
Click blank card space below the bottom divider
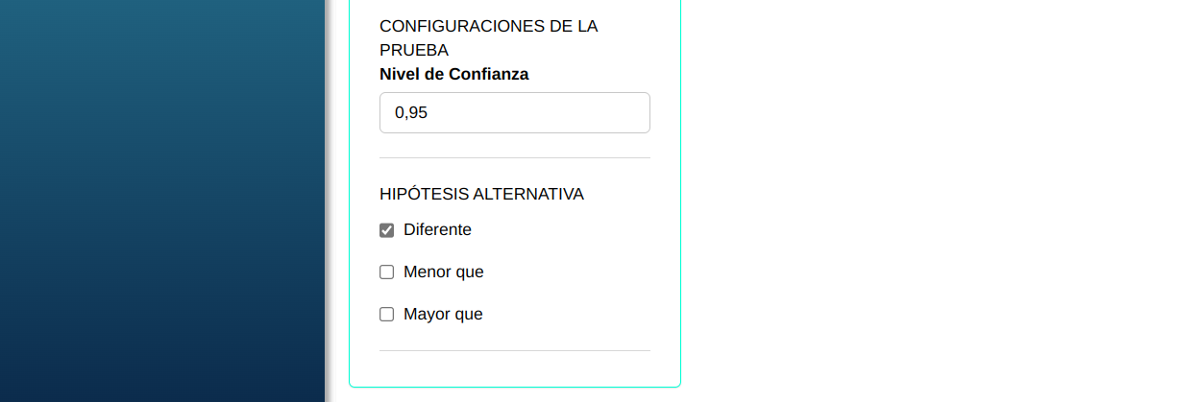515,368
